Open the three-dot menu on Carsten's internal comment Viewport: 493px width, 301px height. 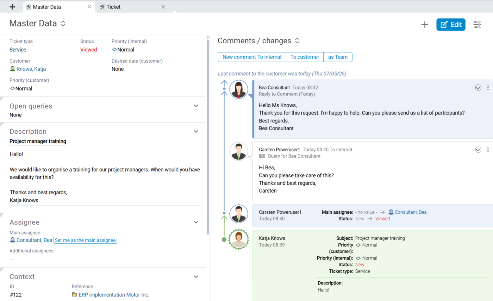click(488, 150)
